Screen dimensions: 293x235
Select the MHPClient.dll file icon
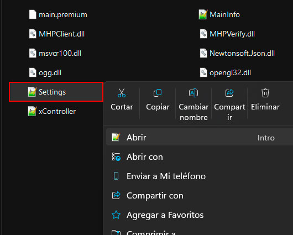(33, 34)
